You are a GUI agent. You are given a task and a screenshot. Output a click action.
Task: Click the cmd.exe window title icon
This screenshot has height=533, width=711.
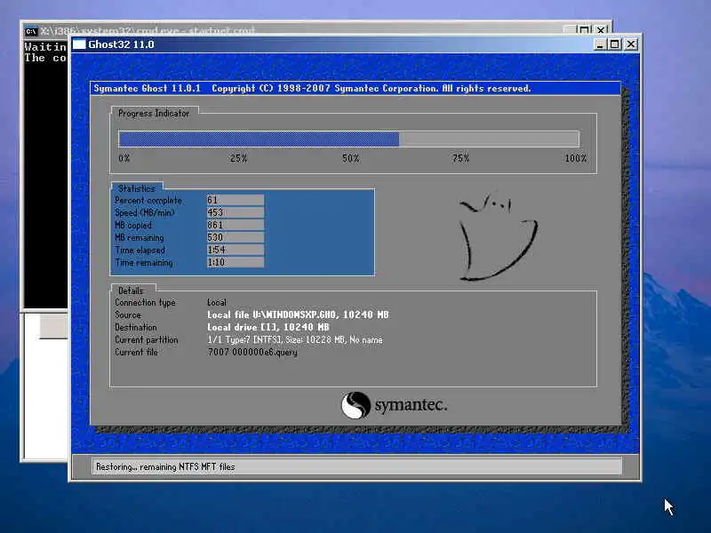(x=31, y=31)
